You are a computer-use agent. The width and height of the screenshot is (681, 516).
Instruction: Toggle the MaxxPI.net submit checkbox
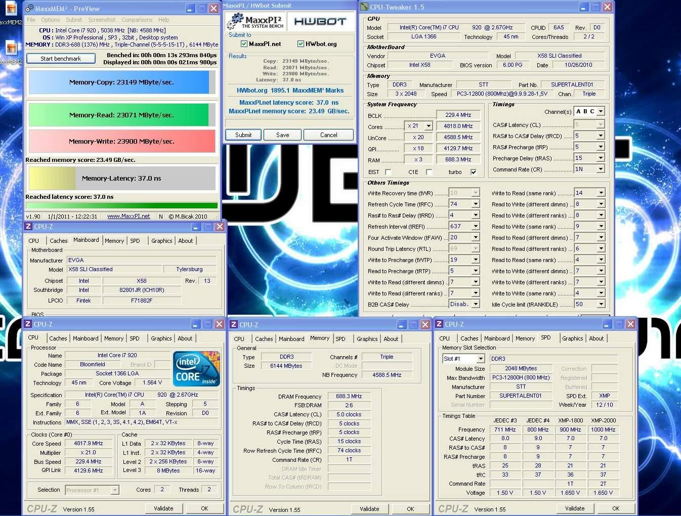pyautogui.click(x=244, y=44)
